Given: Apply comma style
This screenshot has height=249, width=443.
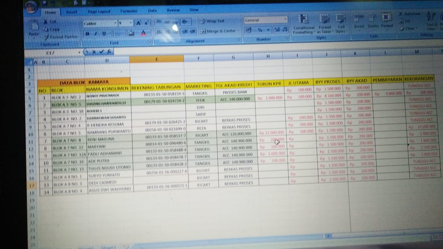Looking at the screenshot, I should pyautogui.click(x=268, y=29).
